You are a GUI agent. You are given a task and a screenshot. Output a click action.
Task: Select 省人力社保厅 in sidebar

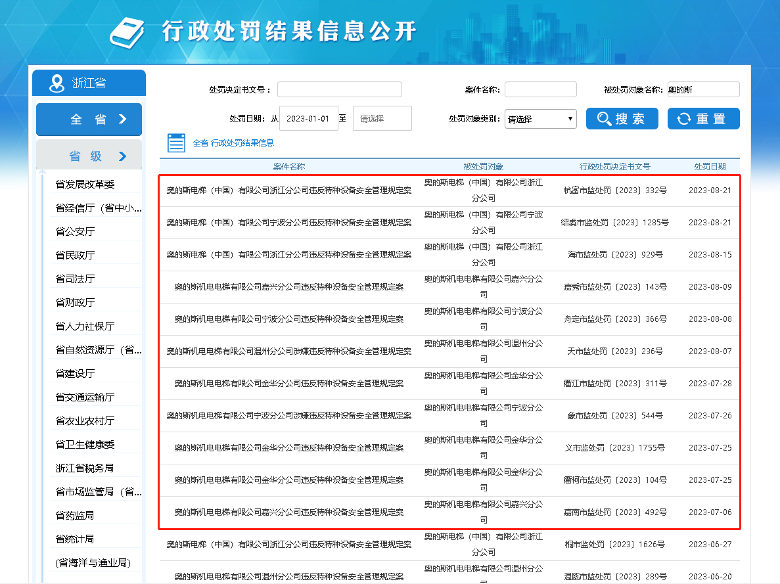pyautogui.click(x=85, y=326)
